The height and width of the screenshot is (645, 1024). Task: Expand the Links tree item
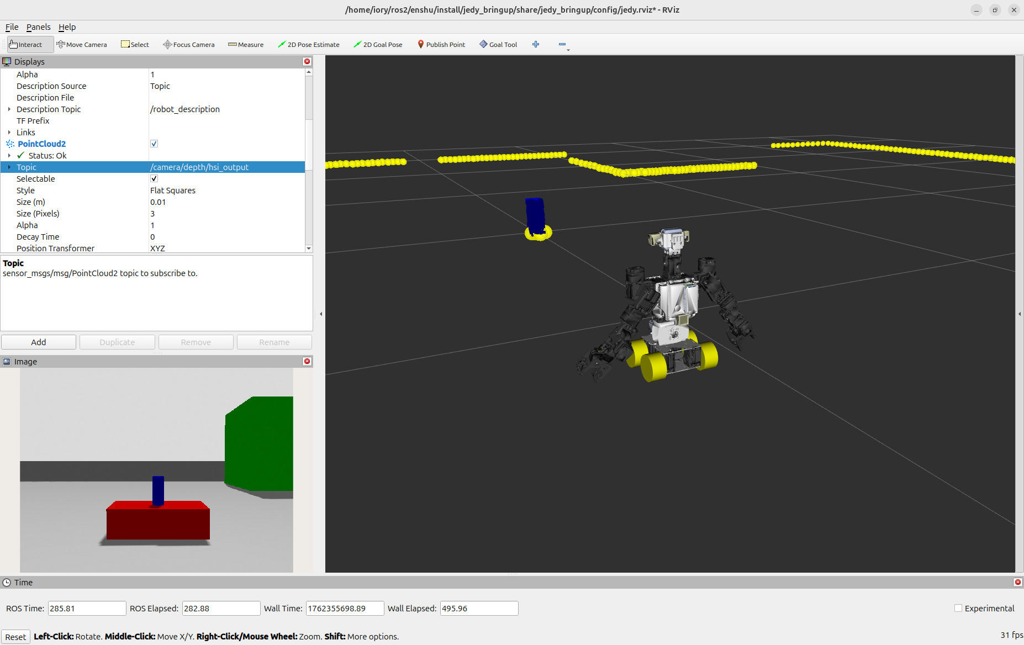point(9,133)
